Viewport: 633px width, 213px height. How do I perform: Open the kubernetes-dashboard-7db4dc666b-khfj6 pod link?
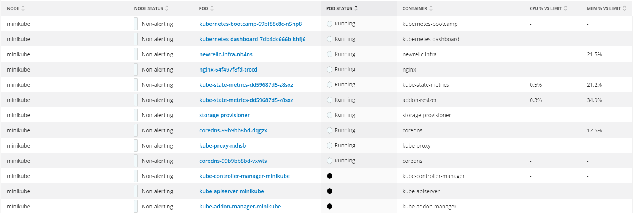click(252, 39)
